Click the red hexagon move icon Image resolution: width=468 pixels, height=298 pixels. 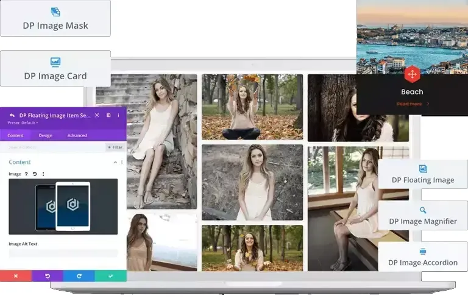tap(412, 74)
